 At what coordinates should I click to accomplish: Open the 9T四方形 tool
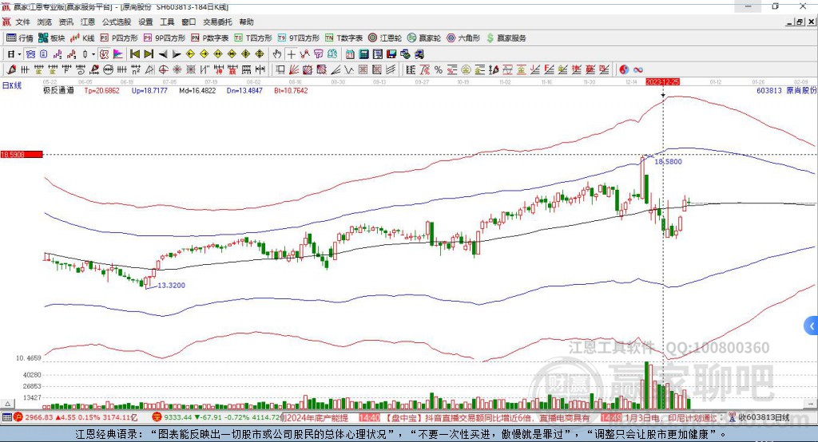pyautogui.click(x=299, y=38)
